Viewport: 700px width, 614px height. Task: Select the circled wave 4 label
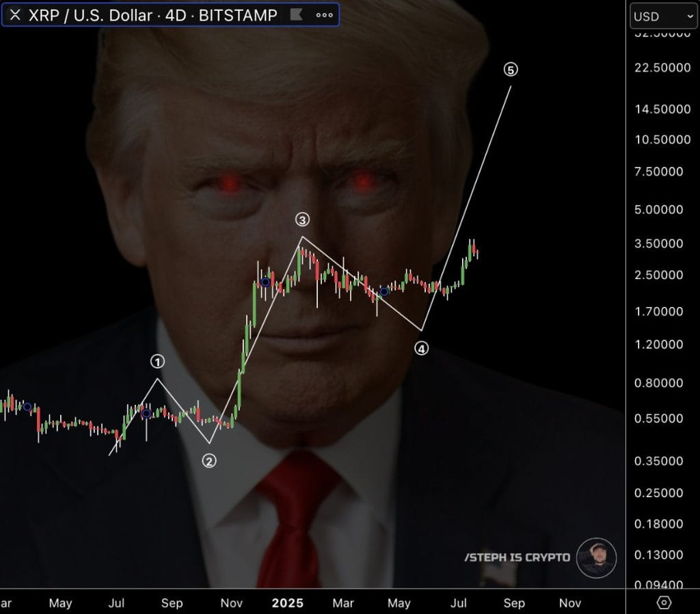(421, 348)
